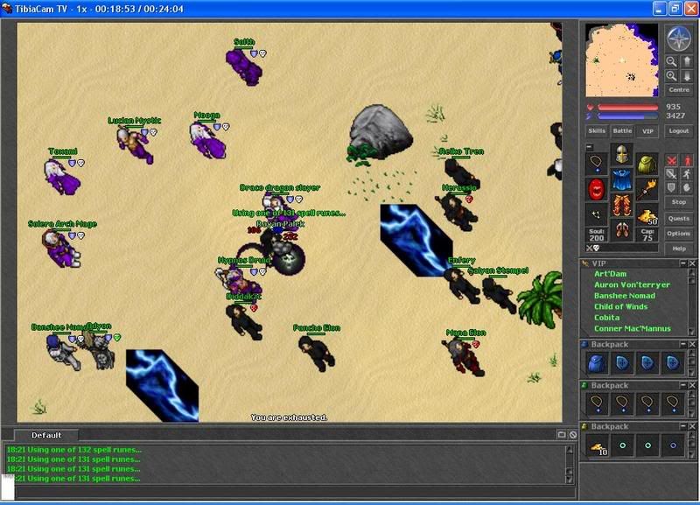Select Child of Winds in VIP list
Screen dimensions: 700x505
[x=620, y=306]
